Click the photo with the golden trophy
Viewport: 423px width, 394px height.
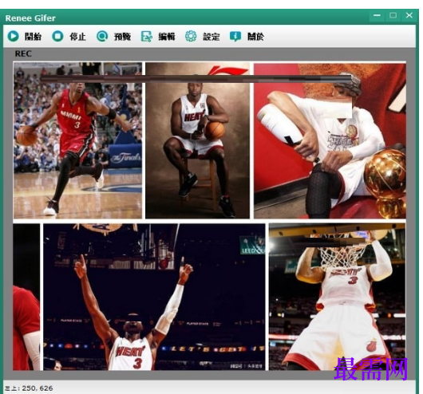(330, 140)
